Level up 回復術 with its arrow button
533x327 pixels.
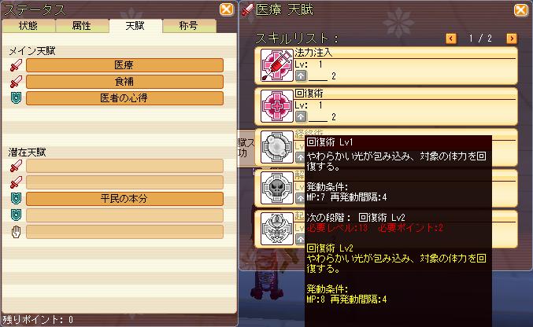tap(301, 117)
